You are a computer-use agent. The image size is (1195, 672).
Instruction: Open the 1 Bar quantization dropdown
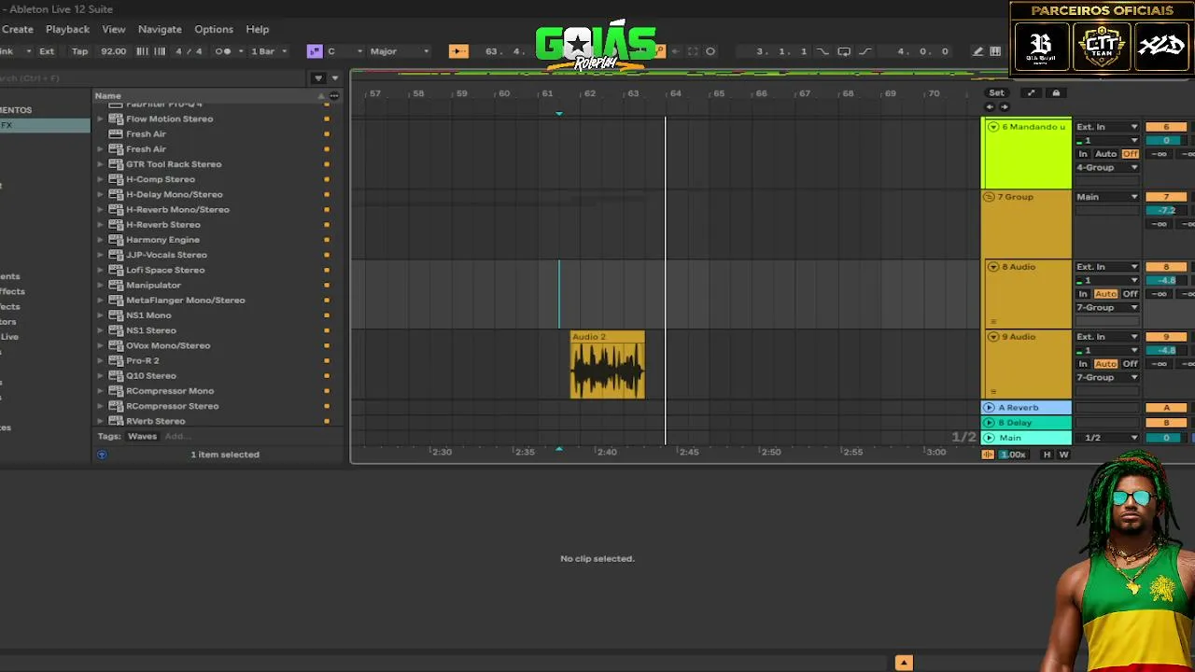point(269,51)
